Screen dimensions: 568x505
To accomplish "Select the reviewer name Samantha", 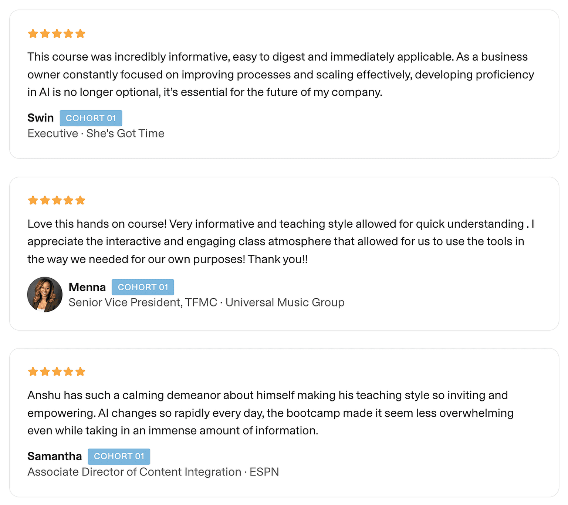I will (x=55, y=457).
